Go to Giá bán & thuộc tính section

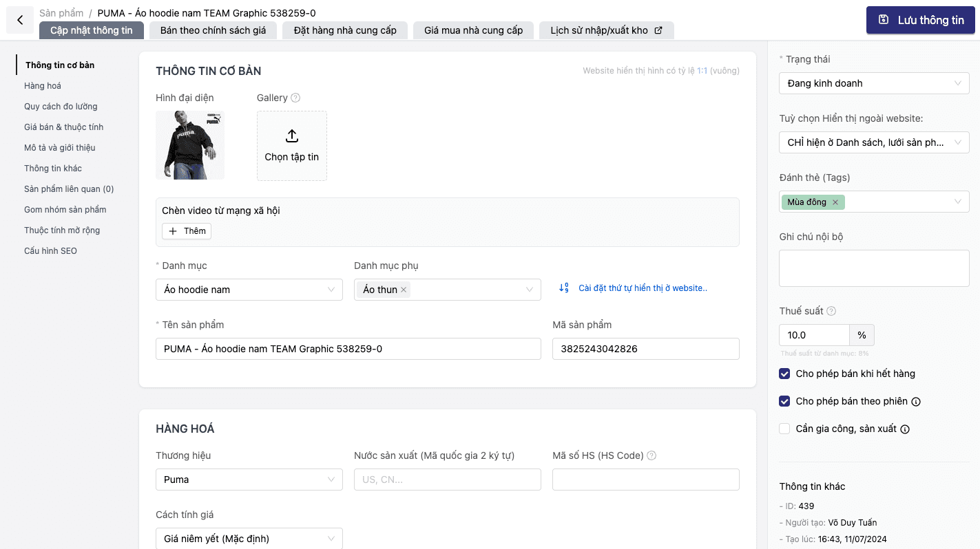point(64,127)
